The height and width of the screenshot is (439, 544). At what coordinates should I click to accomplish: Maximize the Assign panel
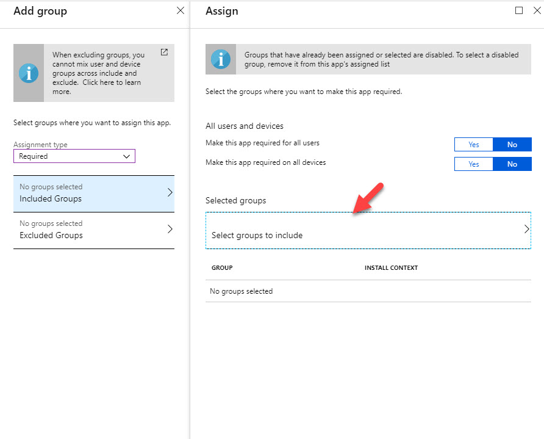(519, 10)
